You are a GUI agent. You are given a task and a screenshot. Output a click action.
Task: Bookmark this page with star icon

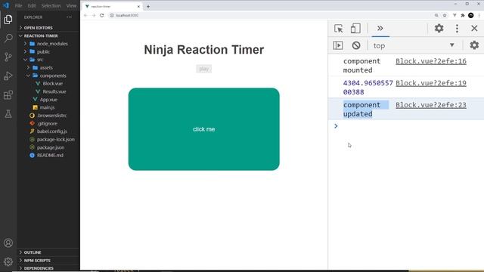(x=445, y=15)
